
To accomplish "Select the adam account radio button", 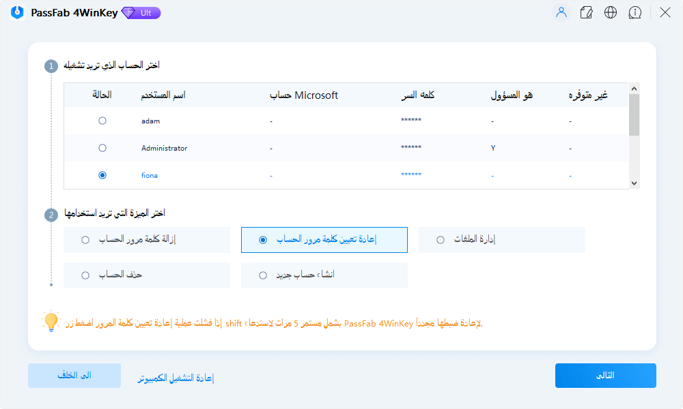I will pos(102,121).
